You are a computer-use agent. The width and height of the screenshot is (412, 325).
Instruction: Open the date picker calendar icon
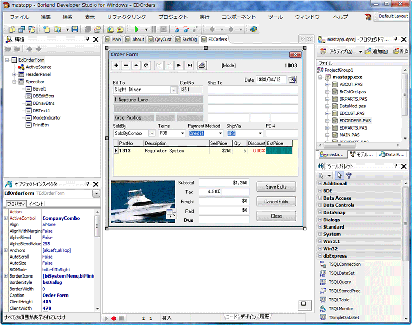tap(292, 80)
